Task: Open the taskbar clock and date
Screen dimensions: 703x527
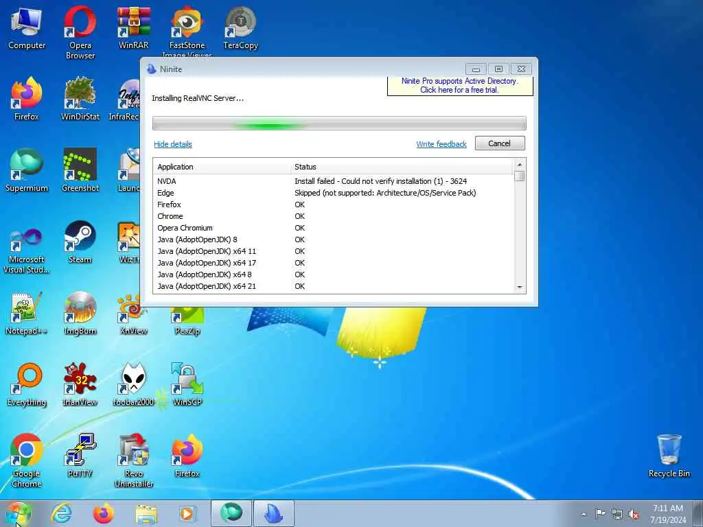Action: (x=668, y=514)
